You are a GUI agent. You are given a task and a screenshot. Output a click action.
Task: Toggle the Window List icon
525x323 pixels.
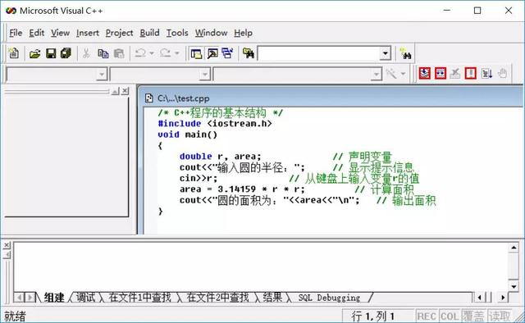click(x=228, y=53)
